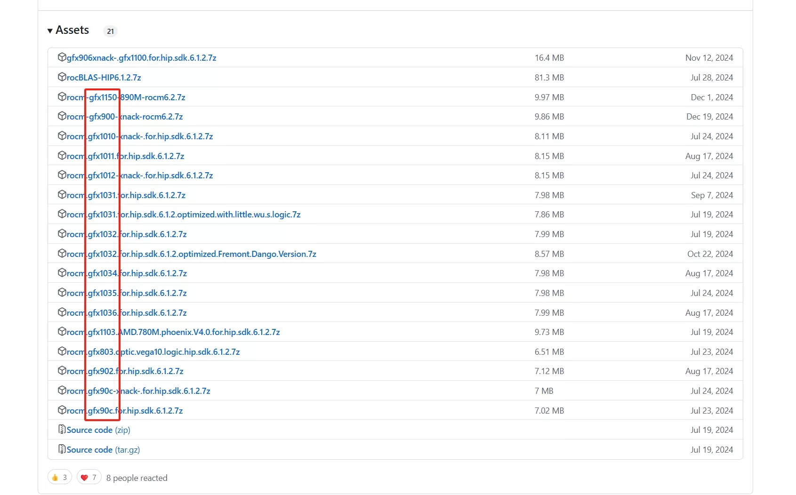This screenshot has height=495, width=796.
Task: Click the package icon next to gfx1150-890M asset
Action: [x=63, y=96]
